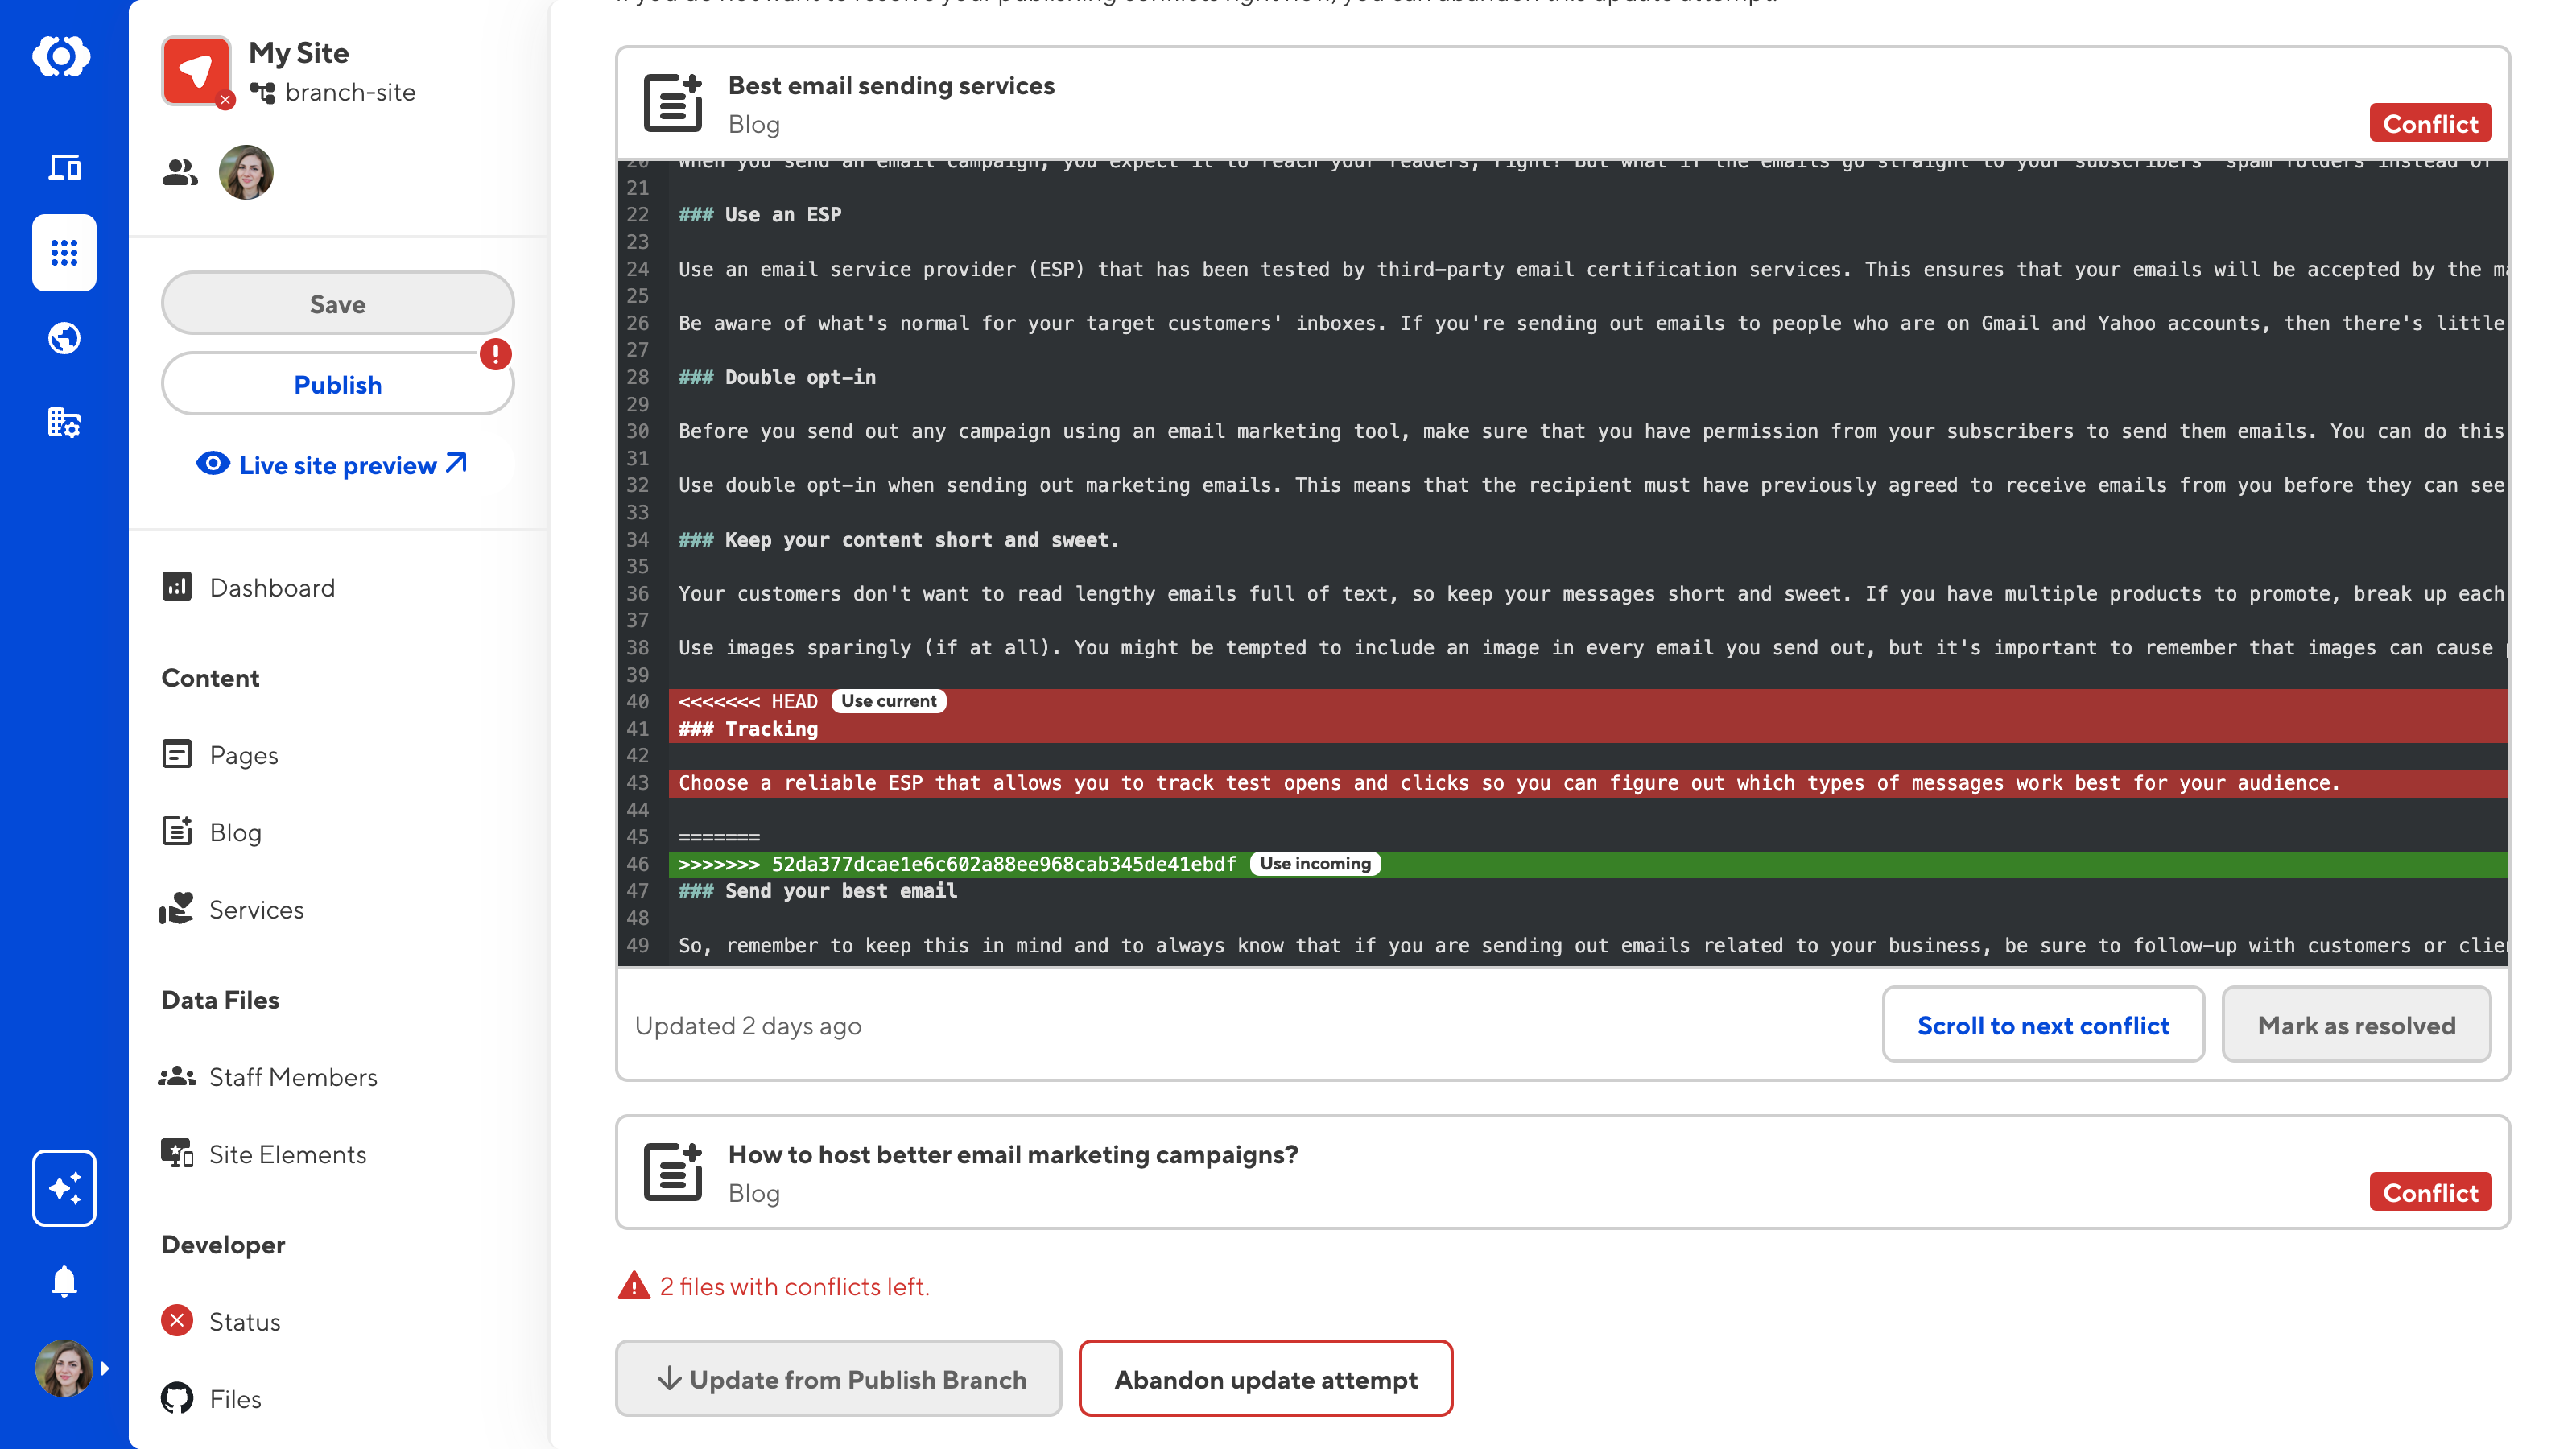Choose Use current for HEAD conflict
The width and height of the screenshot is (2576, 1449).
coord(888,701)
